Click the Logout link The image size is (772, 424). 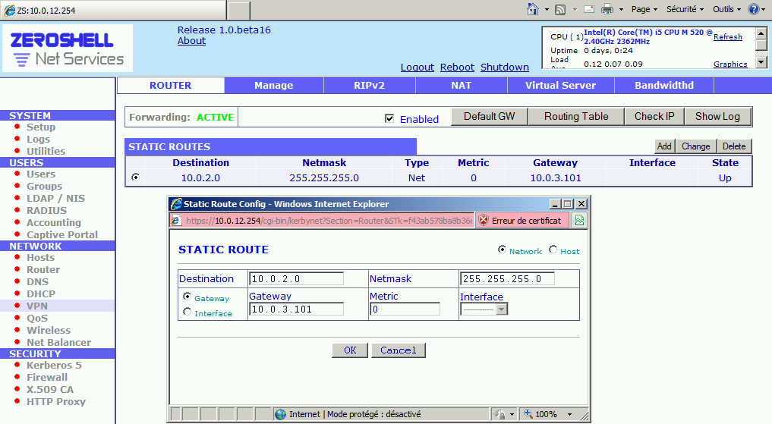pos(417,68)
